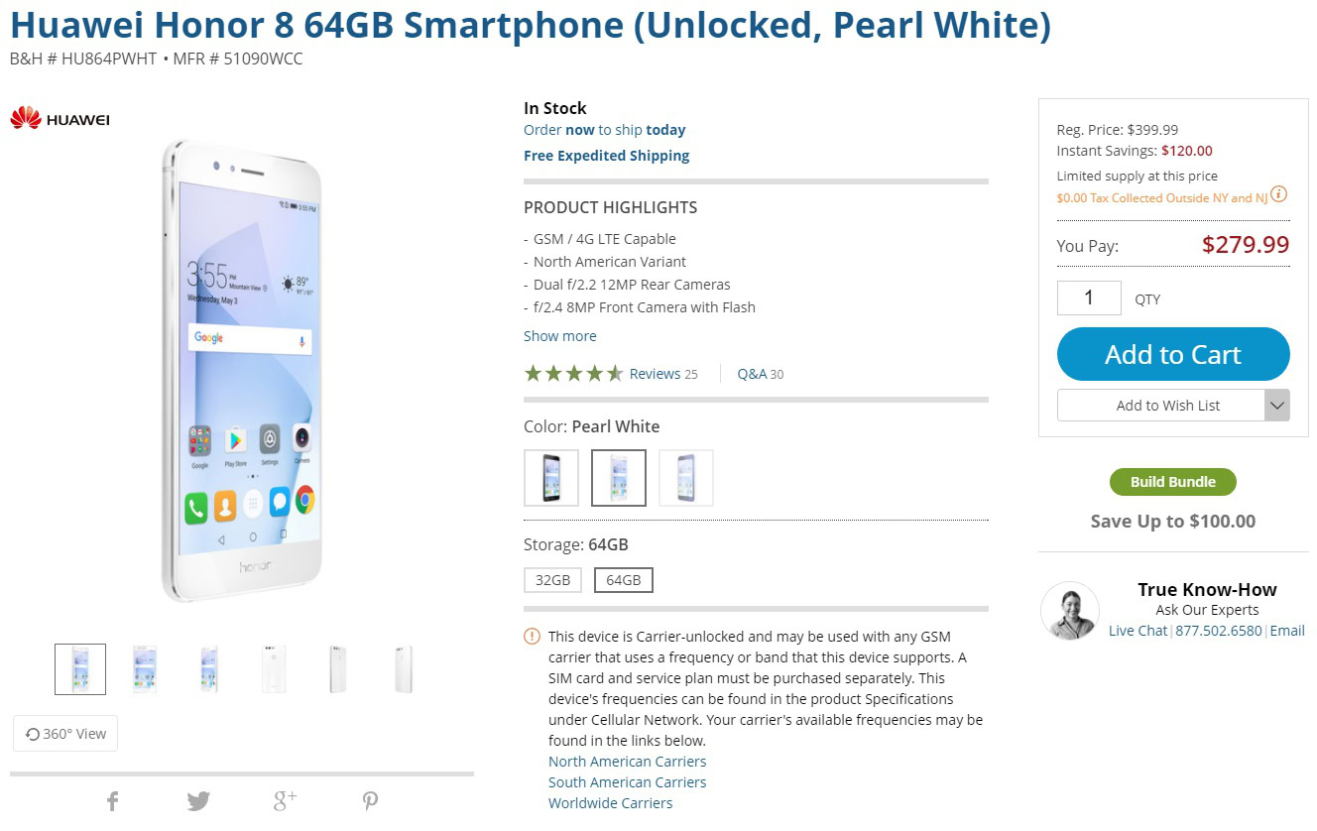Open the North American Carriers link
Image resolution: width=1317 pixels, height=831 pixels.
[628, 762]
